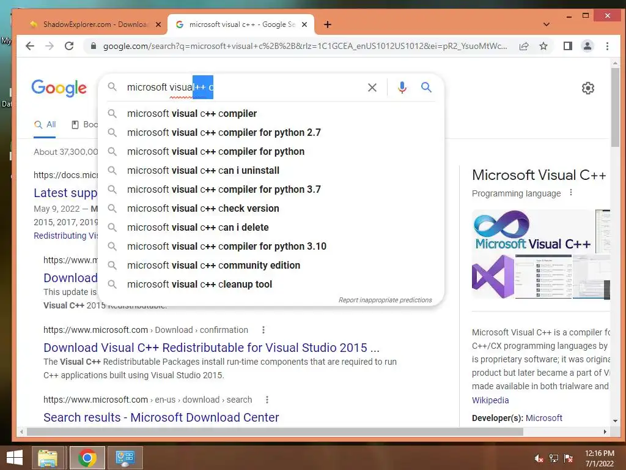Choose suggestion can i uninstall

271,170
